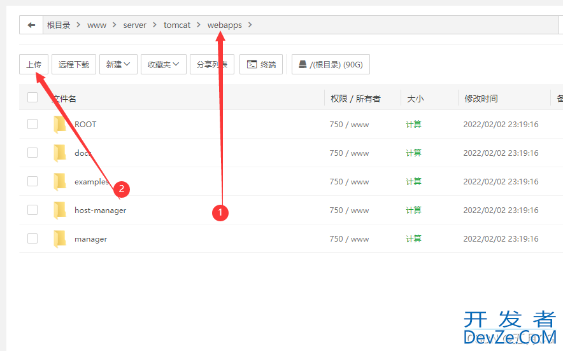Check the host-manager folder checkbox
The image size is (563, 351).
pyautogui.click(x=32, y=210)
